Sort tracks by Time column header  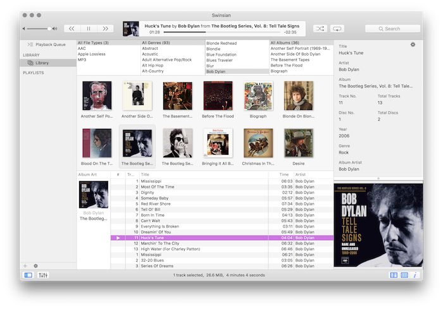[281, 174]
